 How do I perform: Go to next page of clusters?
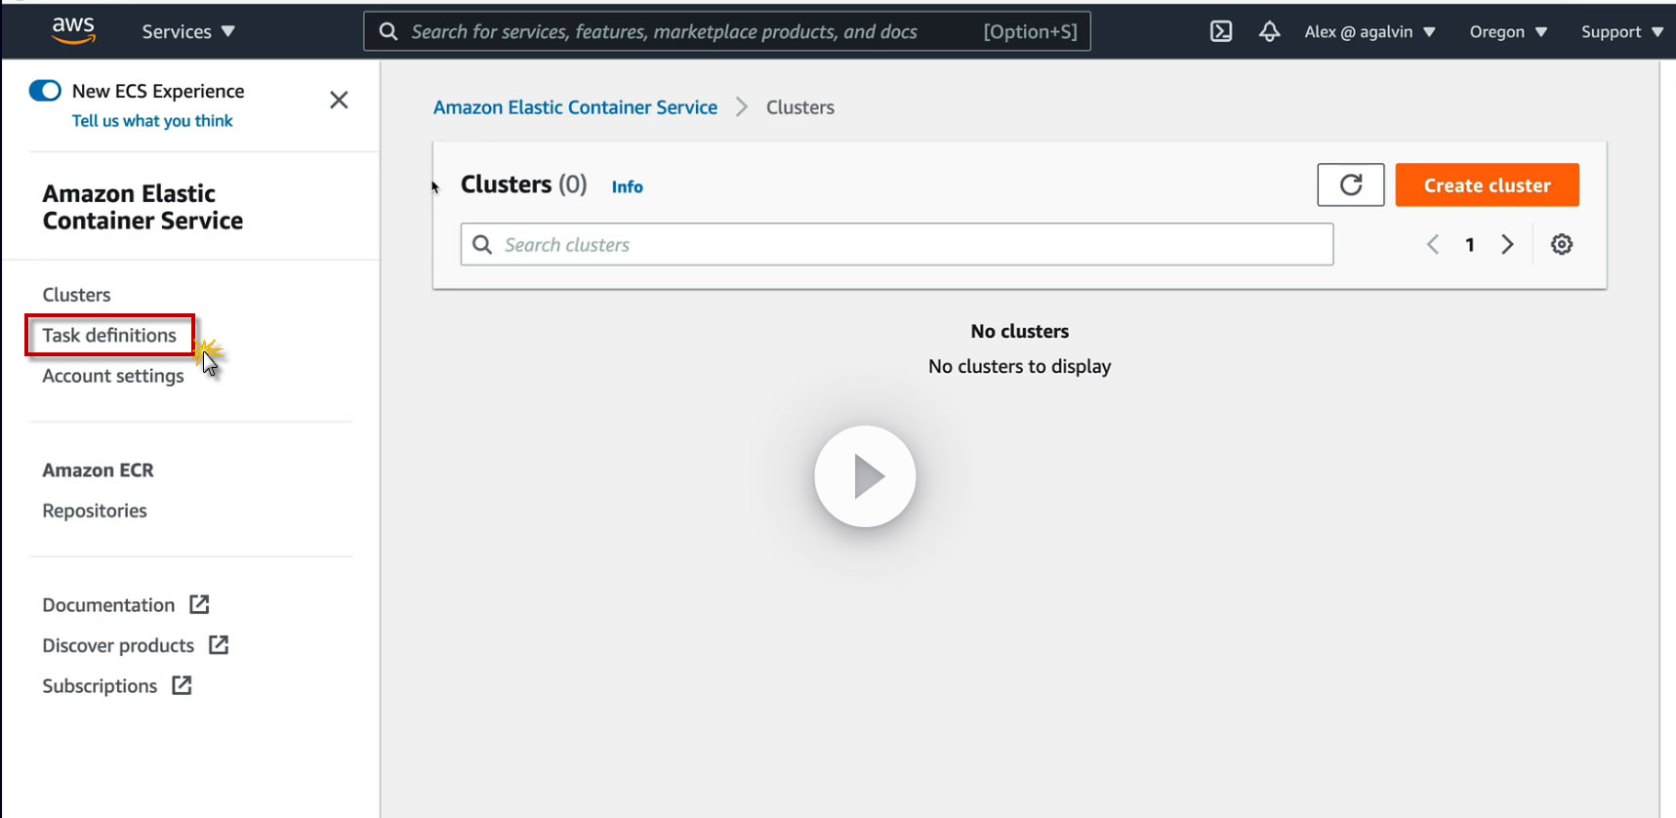tap(1507, 245)
